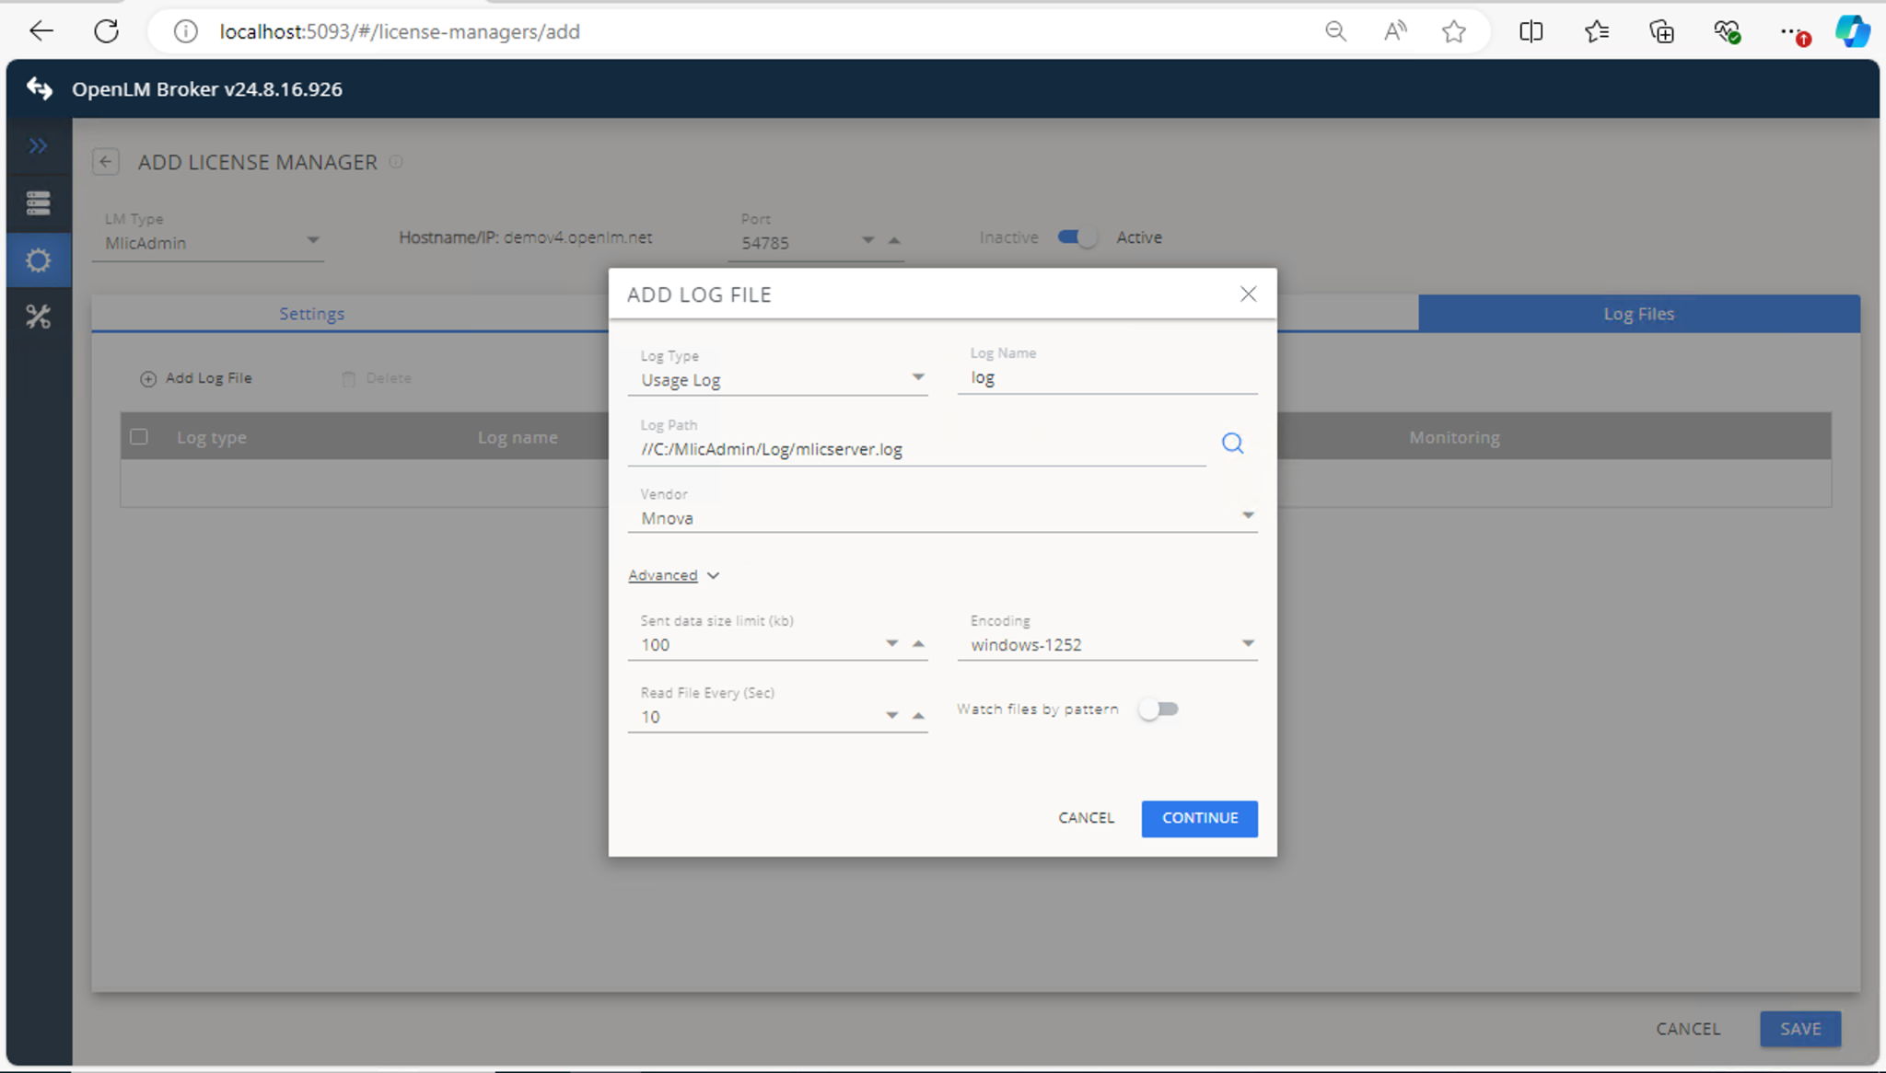Collapse the Advanced section
The image size is (1886, 1073).
673,575
